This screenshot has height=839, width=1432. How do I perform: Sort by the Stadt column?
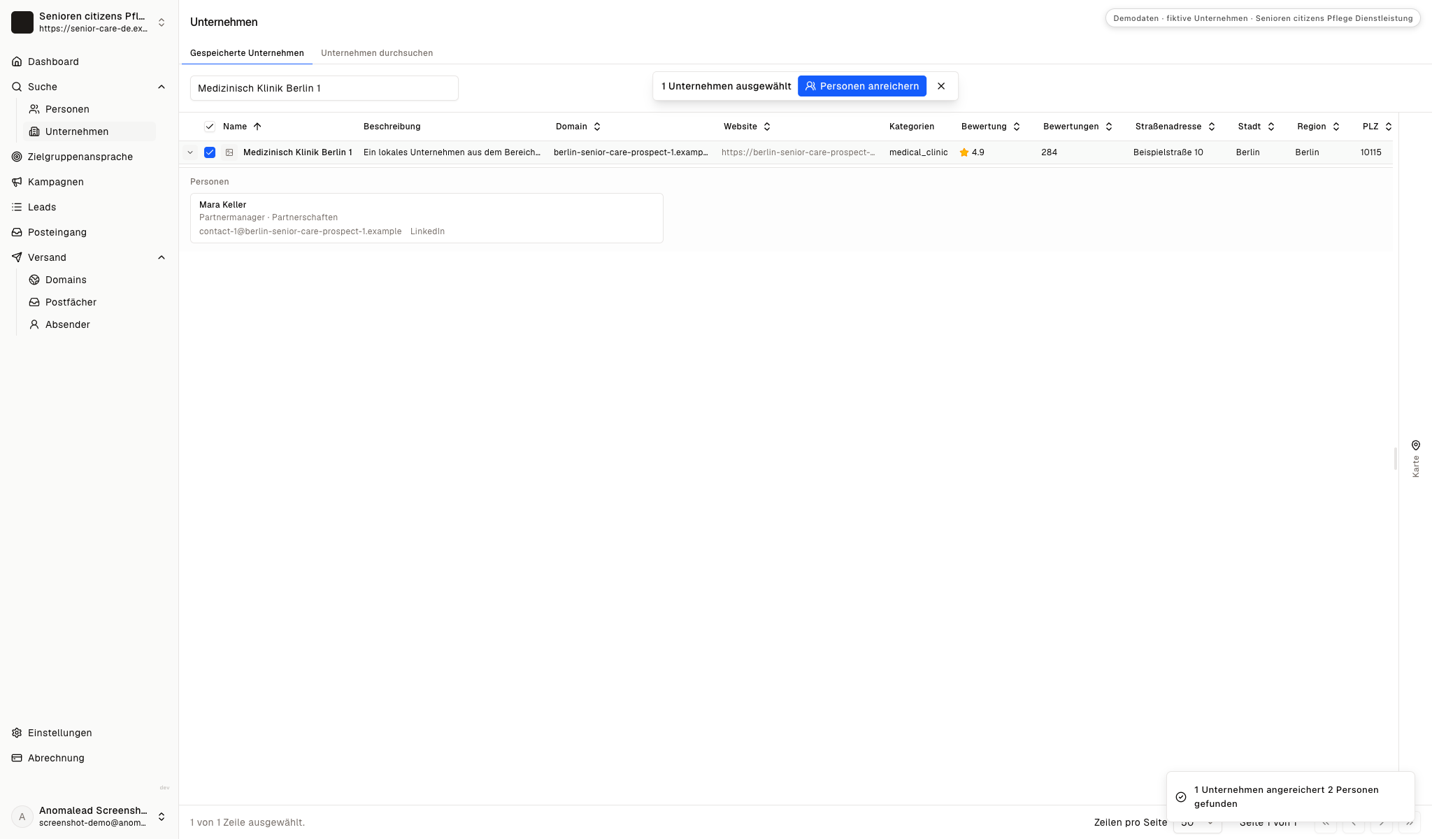click(x=1256, y=127)
